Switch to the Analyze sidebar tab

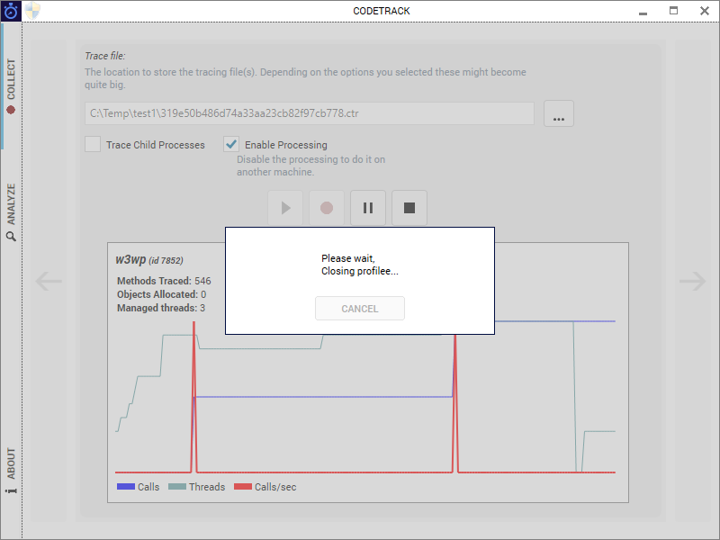coord(11,212)
